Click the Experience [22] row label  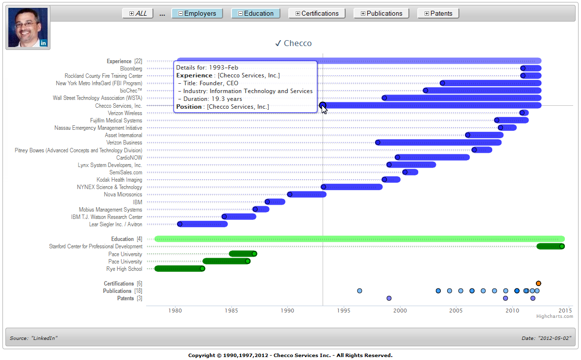(124, 61)
